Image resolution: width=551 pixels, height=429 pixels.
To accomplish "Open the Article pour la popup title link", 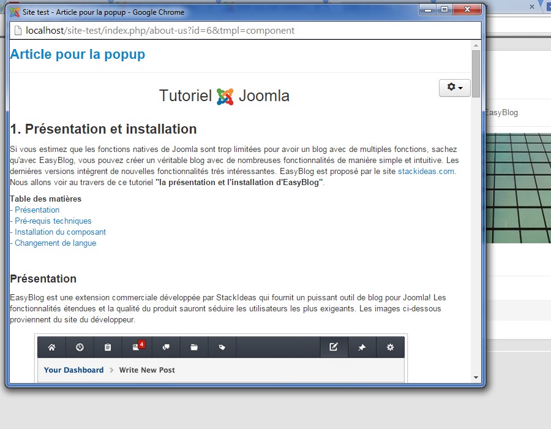I will 78,54.
